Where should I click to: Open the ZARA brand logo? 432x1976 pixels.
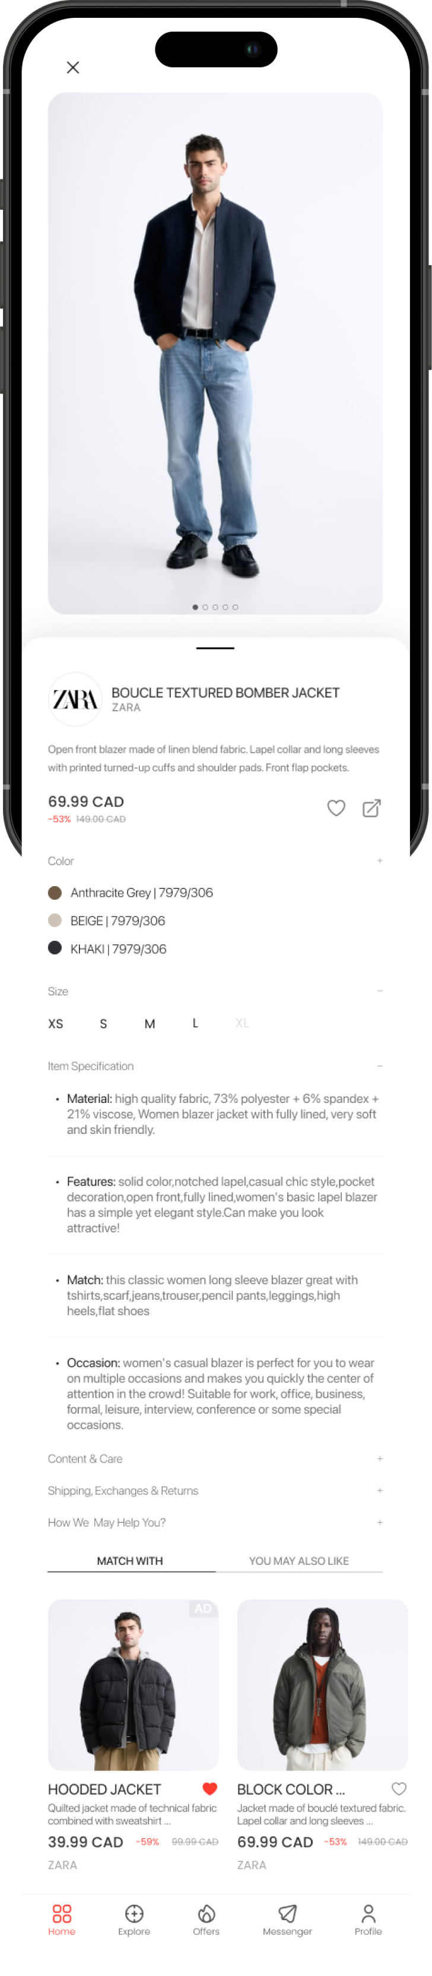pos(75,699)
